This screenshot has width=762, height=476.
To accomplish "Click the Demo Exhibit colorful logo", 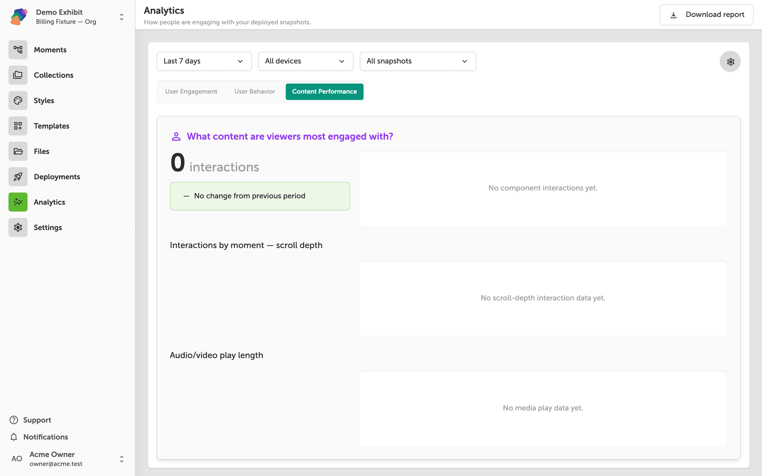I will tap(19, 17).
